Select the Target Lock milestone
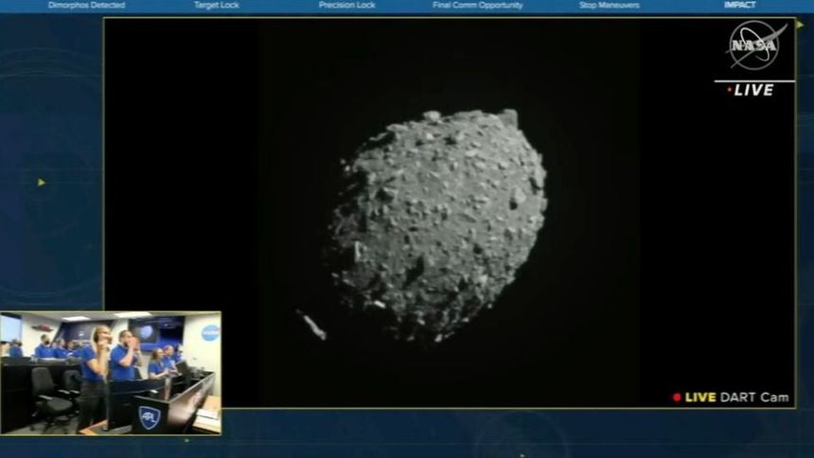This screenshot has width=814, height=458. (217, 6)
